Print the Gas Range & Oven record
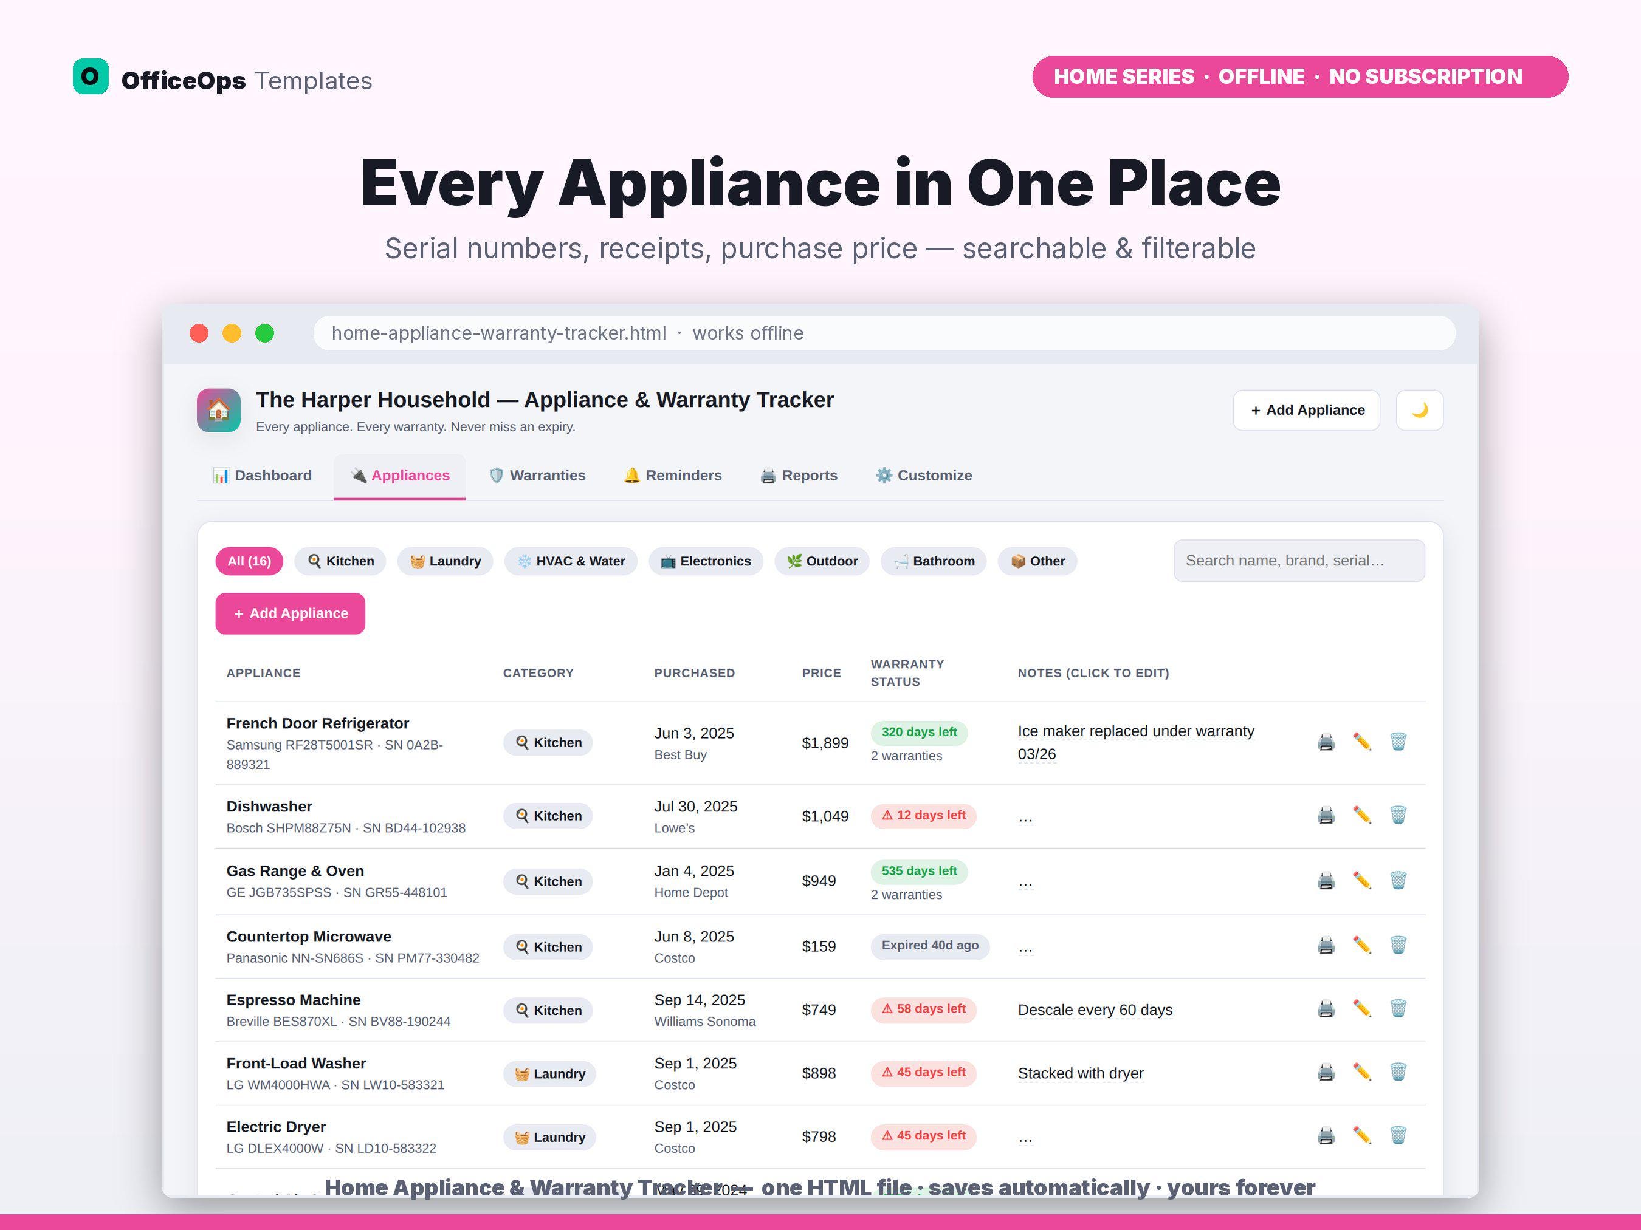This screenshot has width=1641, height=1230. click(x=1326, y=881)
